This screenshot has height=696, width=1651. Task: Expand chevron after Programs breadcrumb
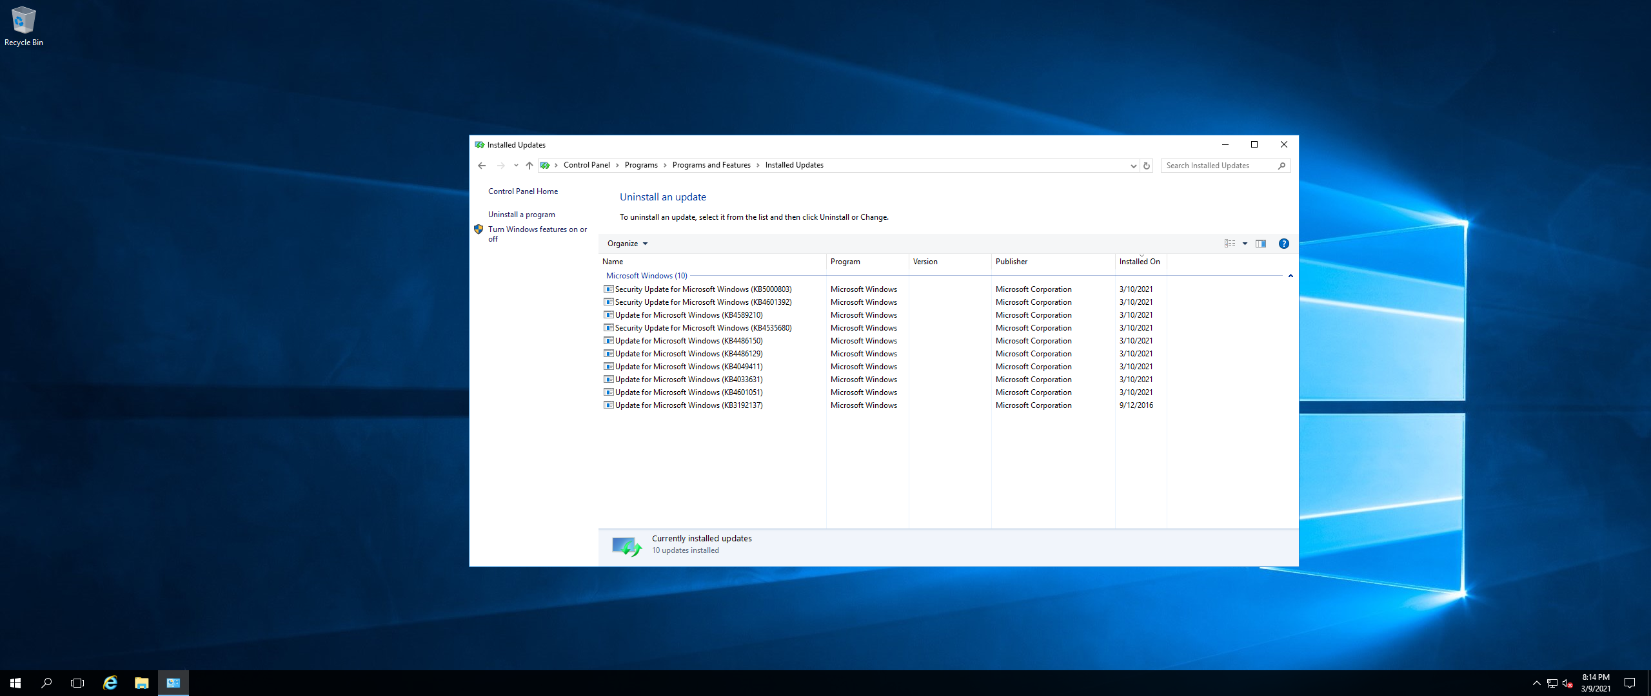pyautogui.click(x=665, y=166)
